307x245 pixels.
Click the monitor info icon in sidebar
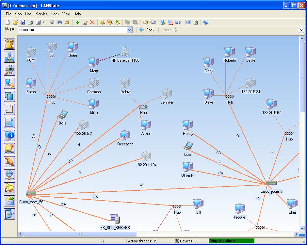9,135
